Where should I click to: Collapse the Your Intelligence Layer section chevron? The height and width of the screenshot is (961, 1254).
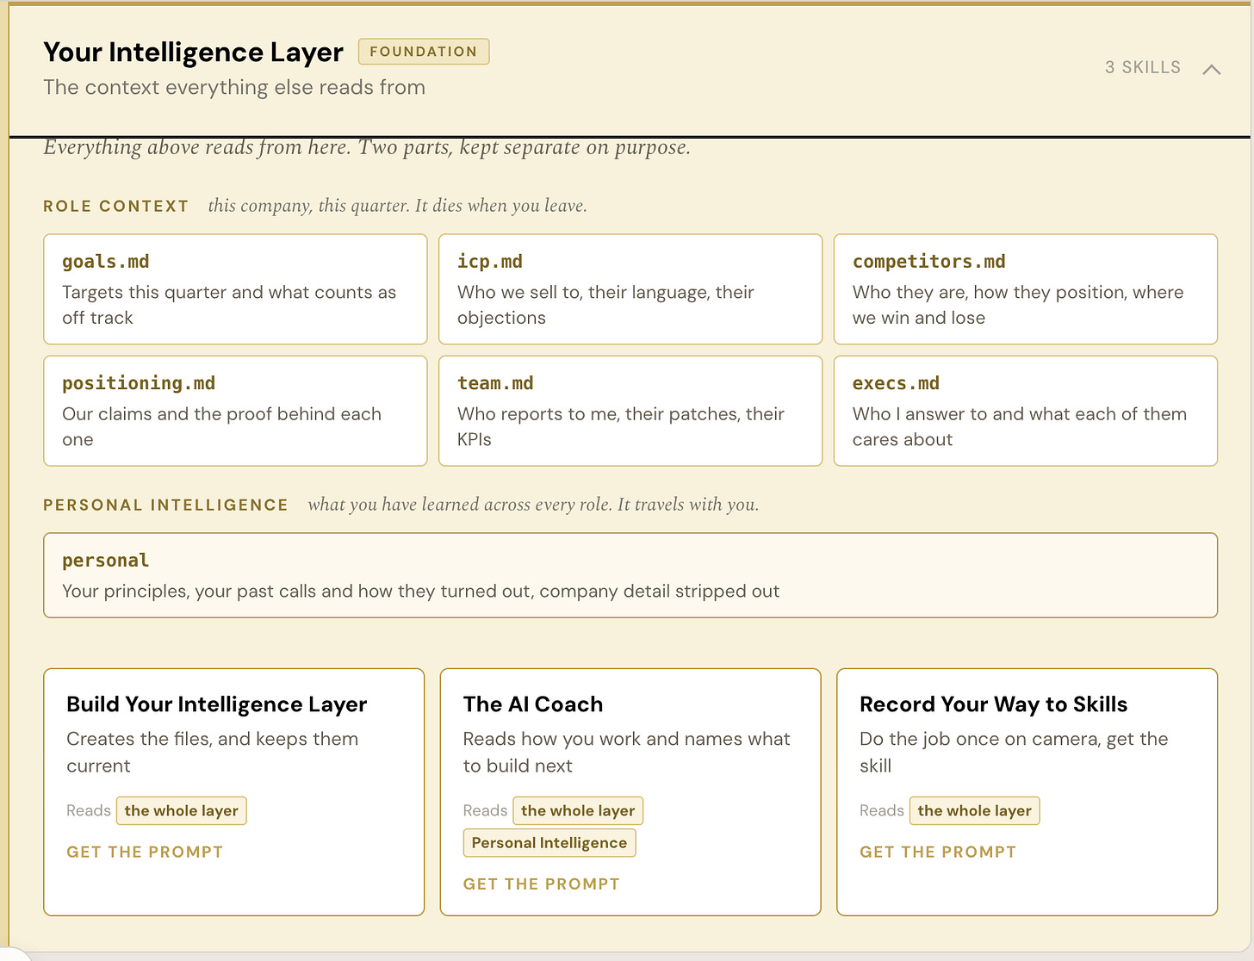[x=1211, y=69]
